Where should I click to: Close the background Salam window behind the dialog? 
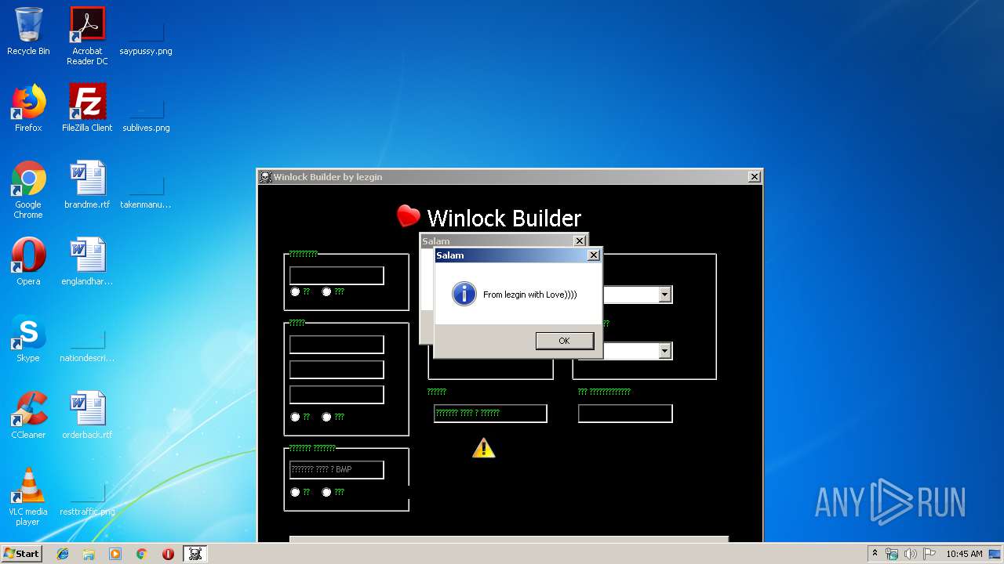tap(580, 240)
